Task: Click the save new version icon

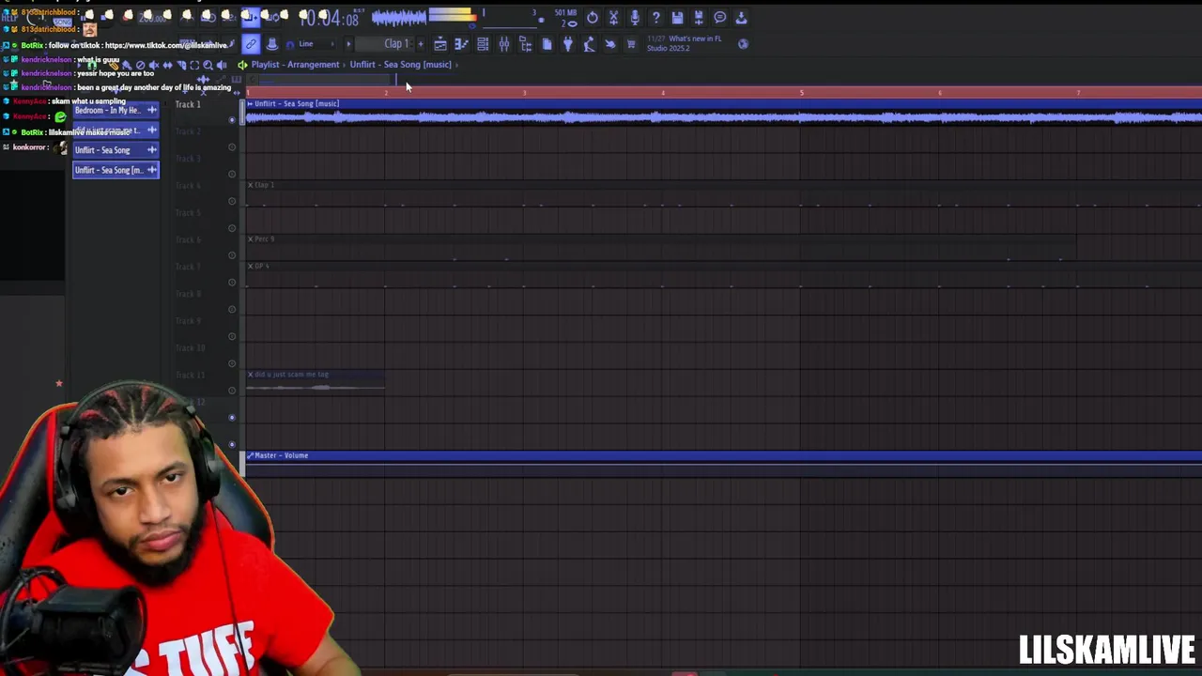Action: pos(698,18)
